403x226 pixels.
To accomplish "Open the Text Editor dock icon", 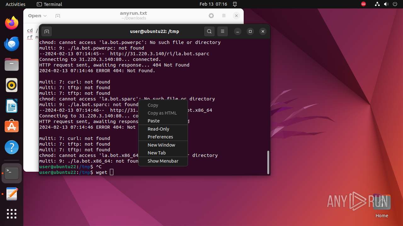I will click(x=12, y=194).
